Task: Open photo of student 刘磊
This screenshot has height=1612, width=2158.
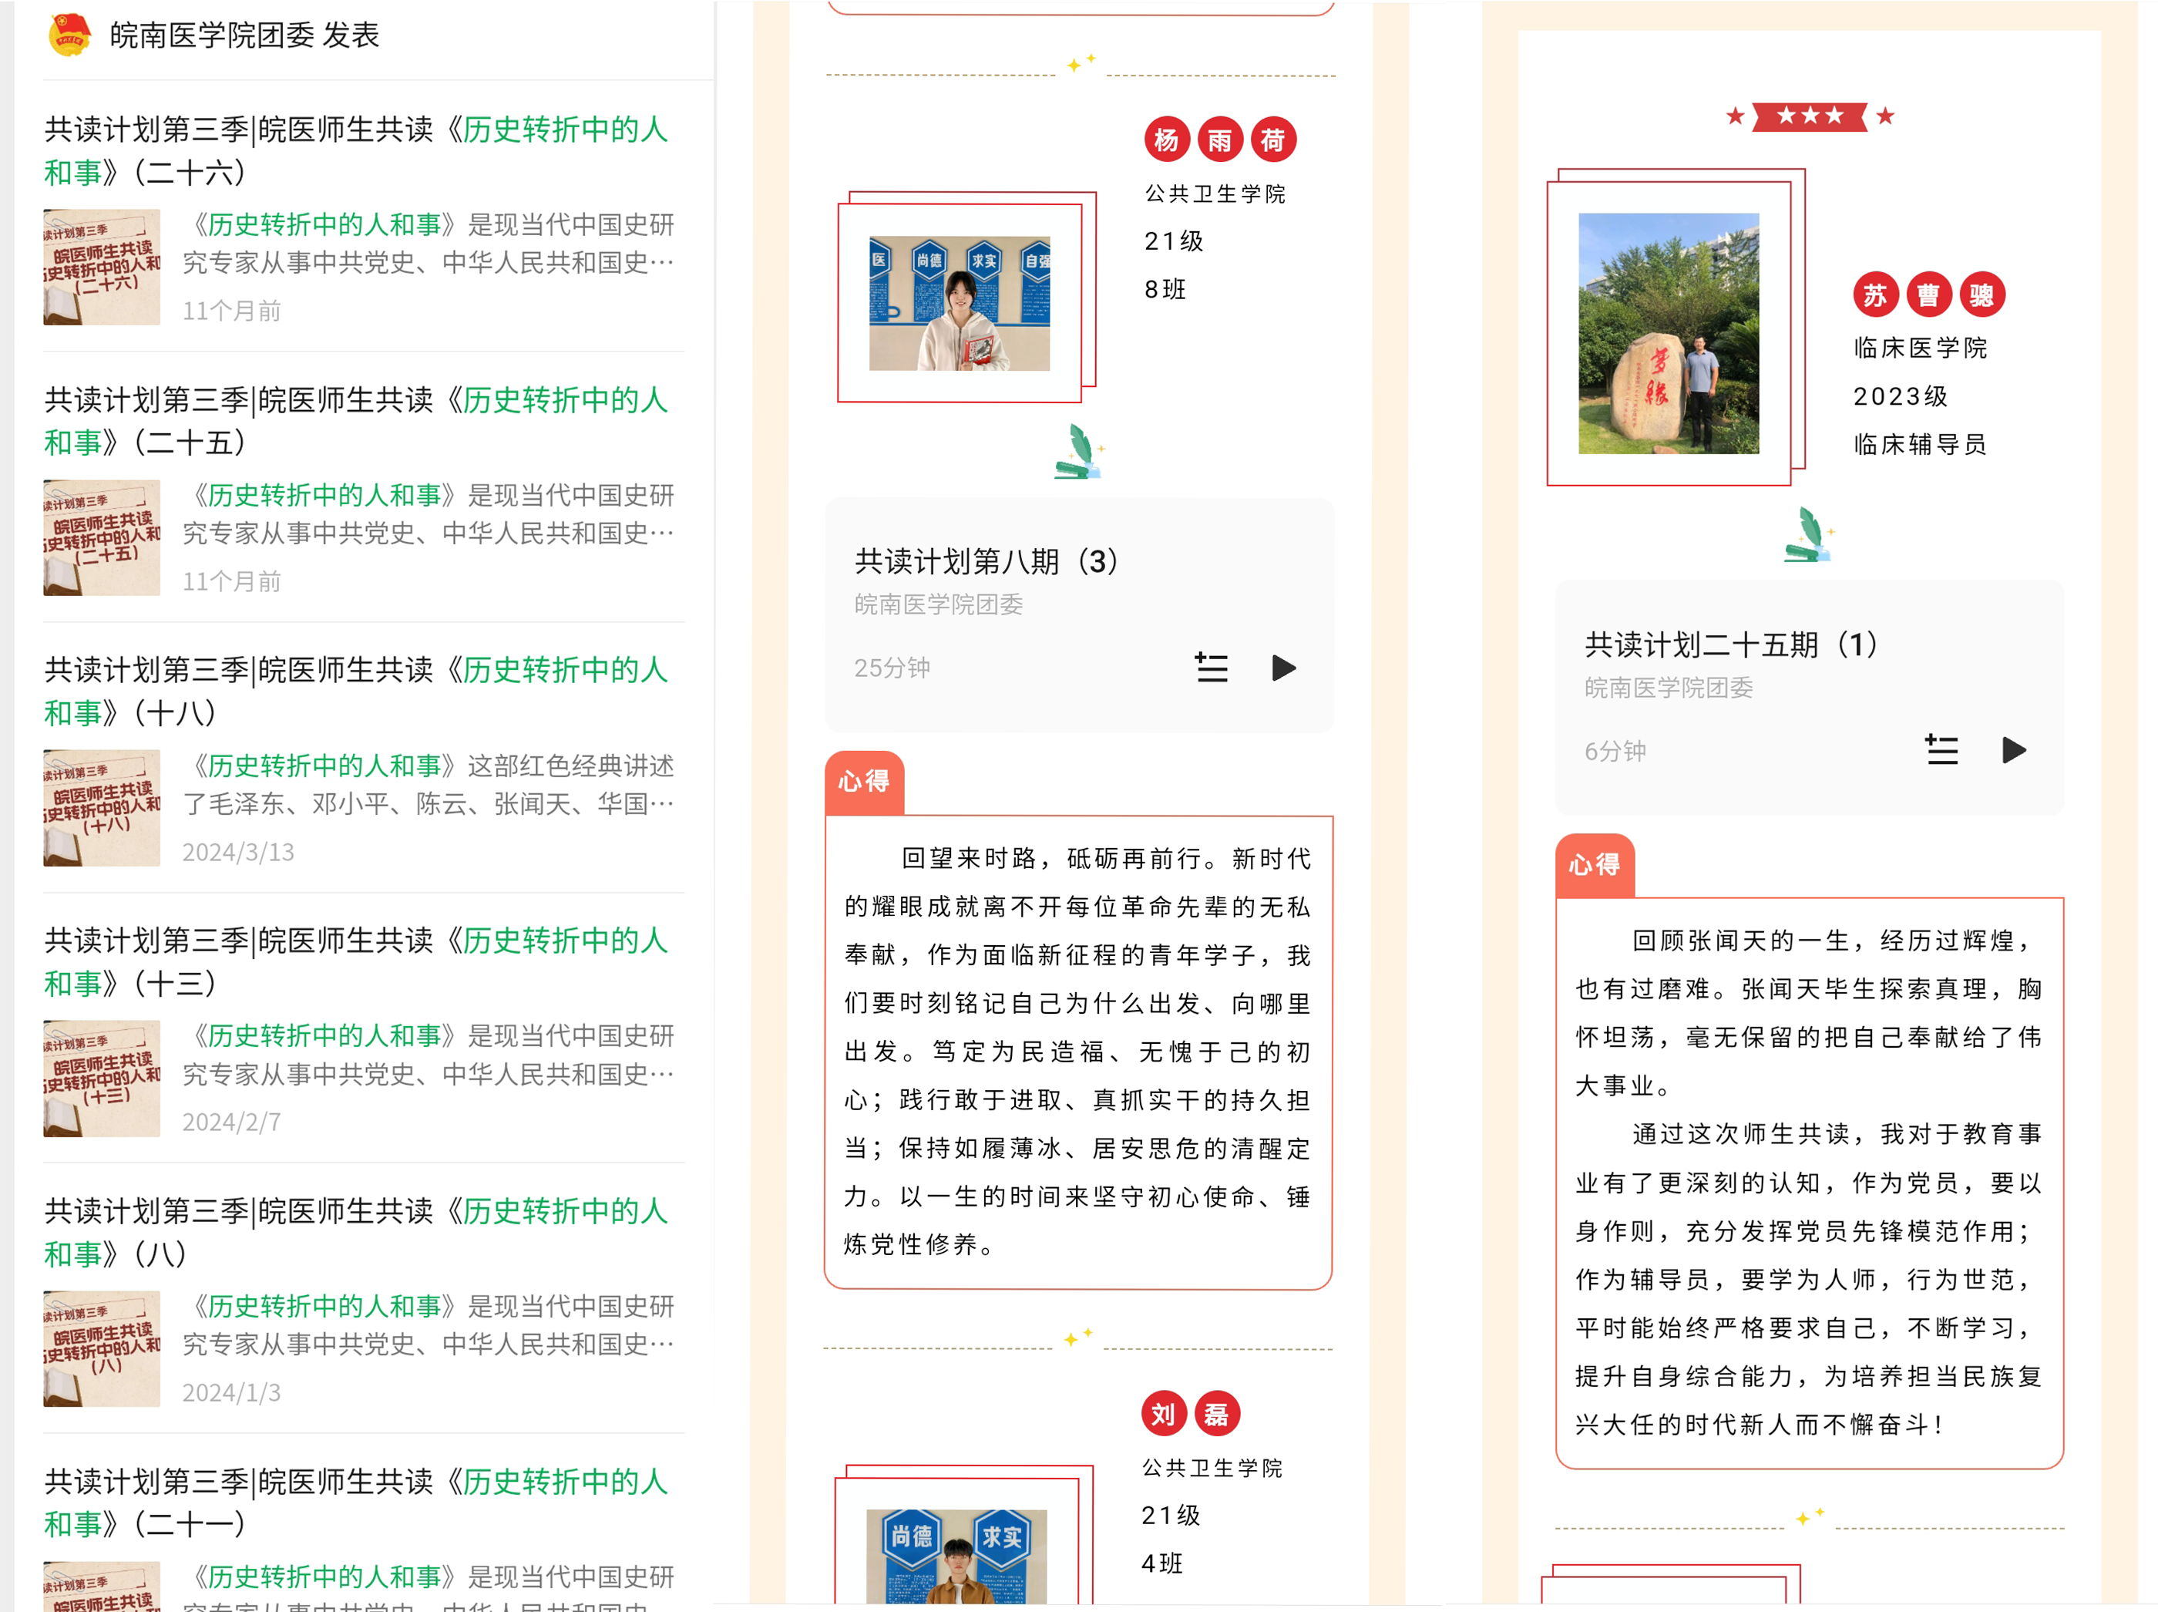Action: tap(956, 1556)
